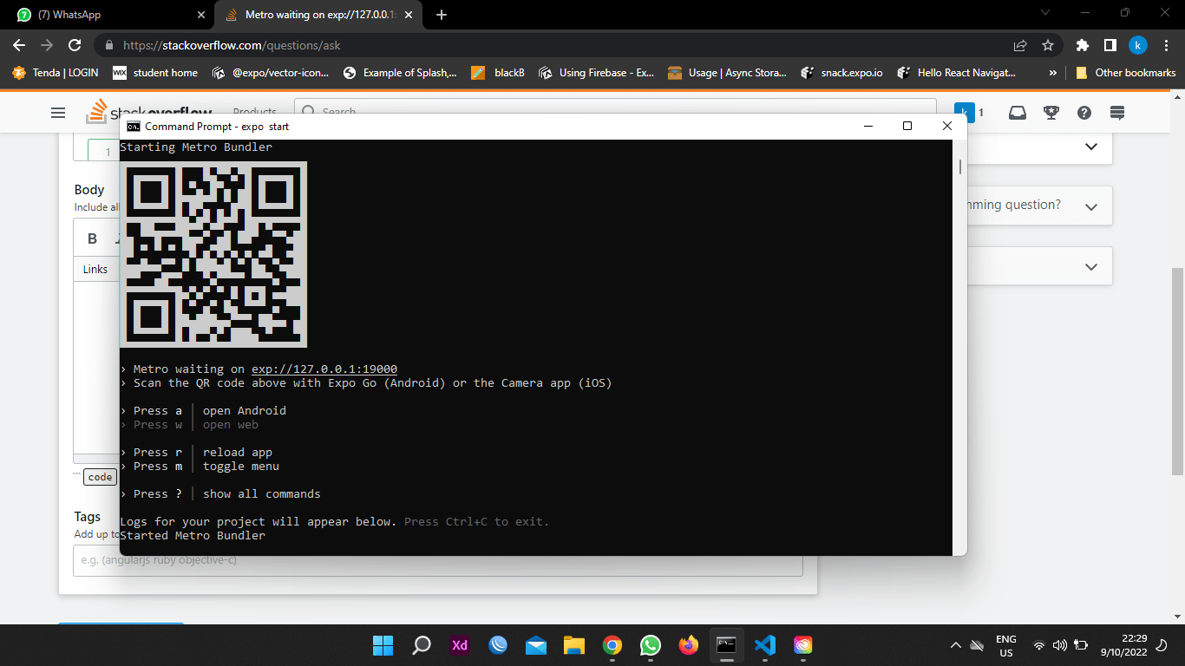1185x666 pixels.
Task: Open Stack Overflow inbox icon
Action: [1017, 113]
